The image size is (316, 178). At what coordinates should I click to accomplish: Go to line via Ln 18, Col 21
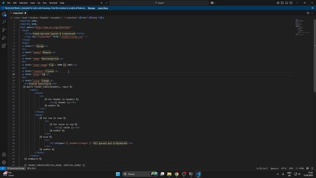point(262,168)
